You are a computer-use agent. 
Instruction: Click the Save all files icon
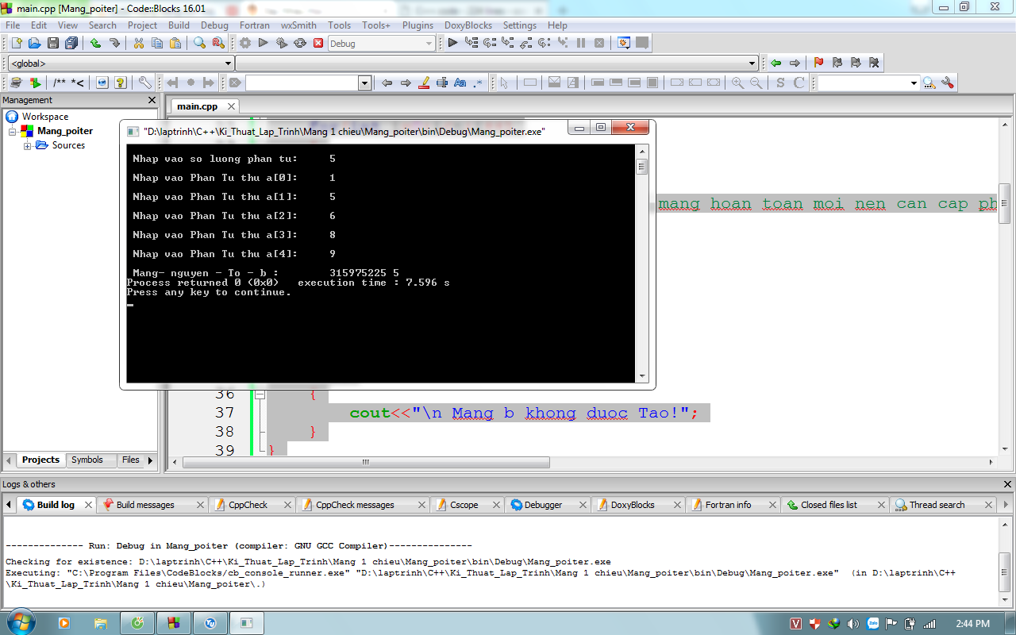pyautogui.click(x=71, y=44)
